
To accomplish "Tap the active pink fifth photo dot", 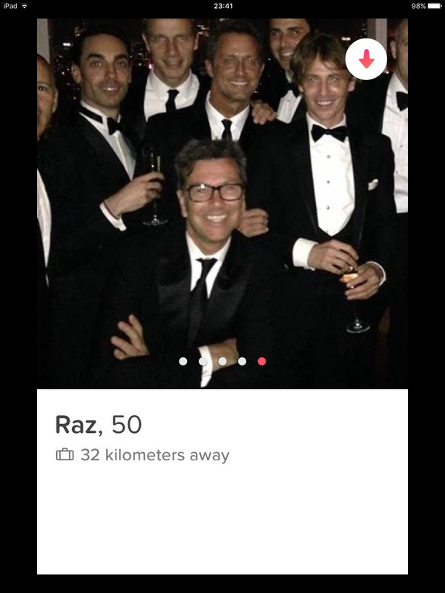I will click(262, 362).
